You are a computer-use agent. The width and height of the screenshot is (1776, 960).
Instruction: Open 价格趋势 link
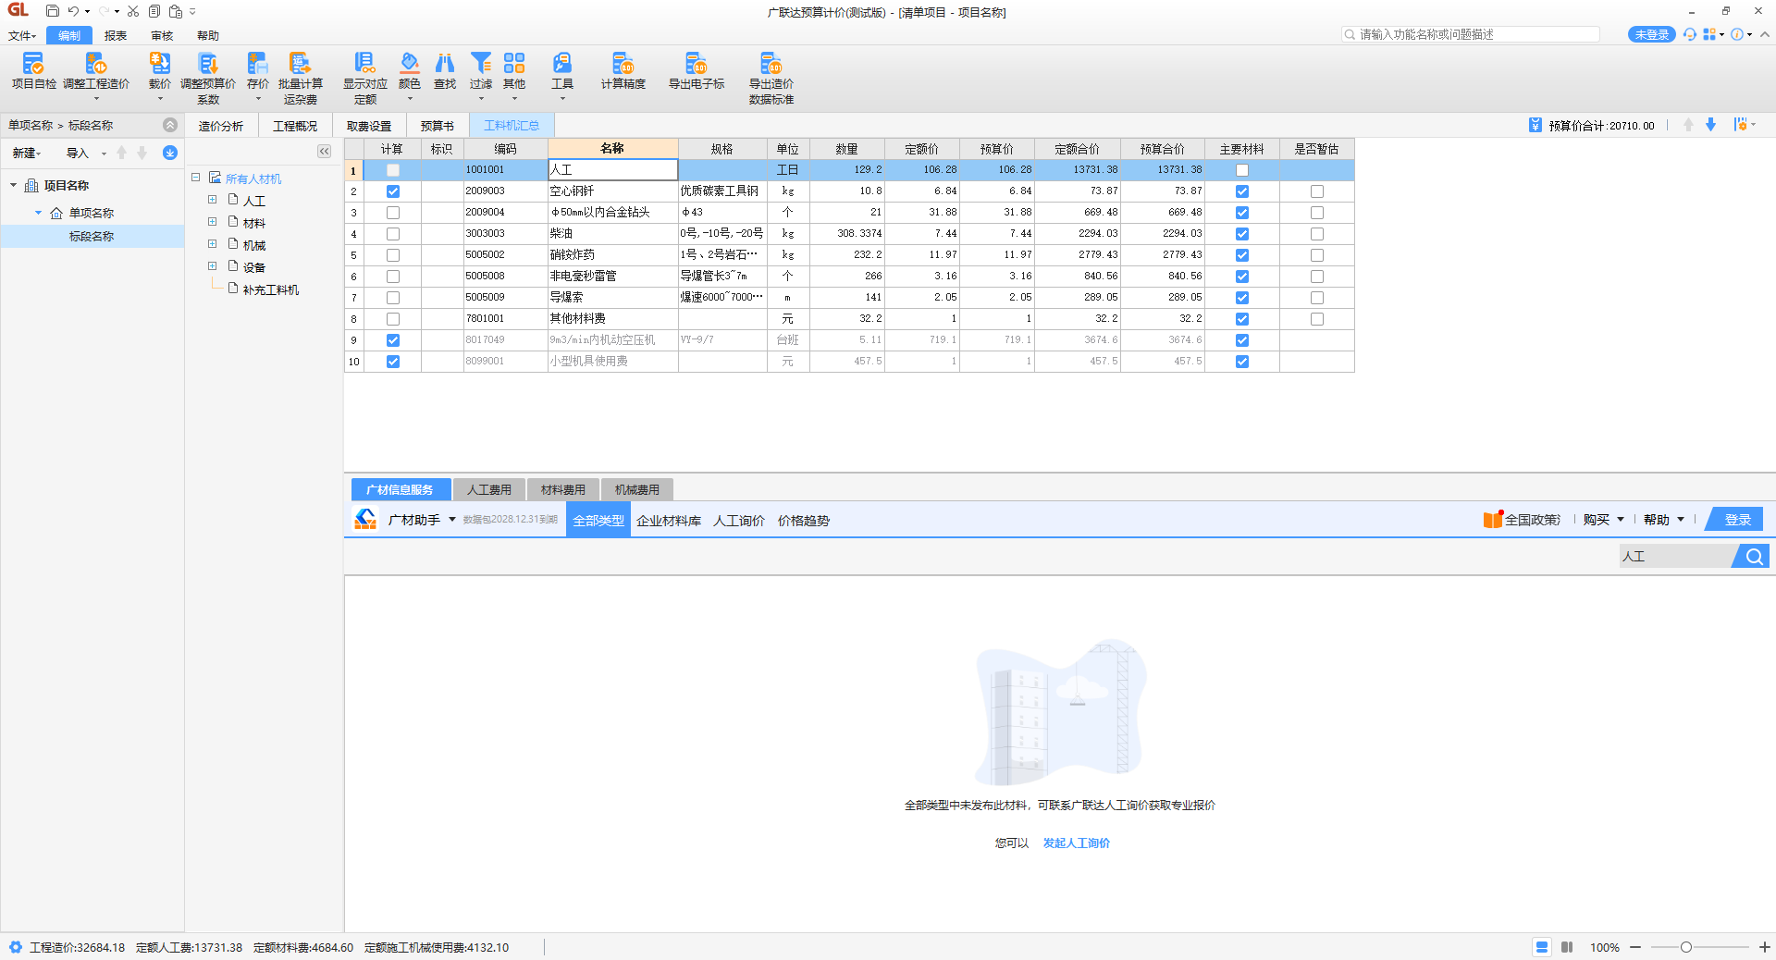tap(804, 521)
